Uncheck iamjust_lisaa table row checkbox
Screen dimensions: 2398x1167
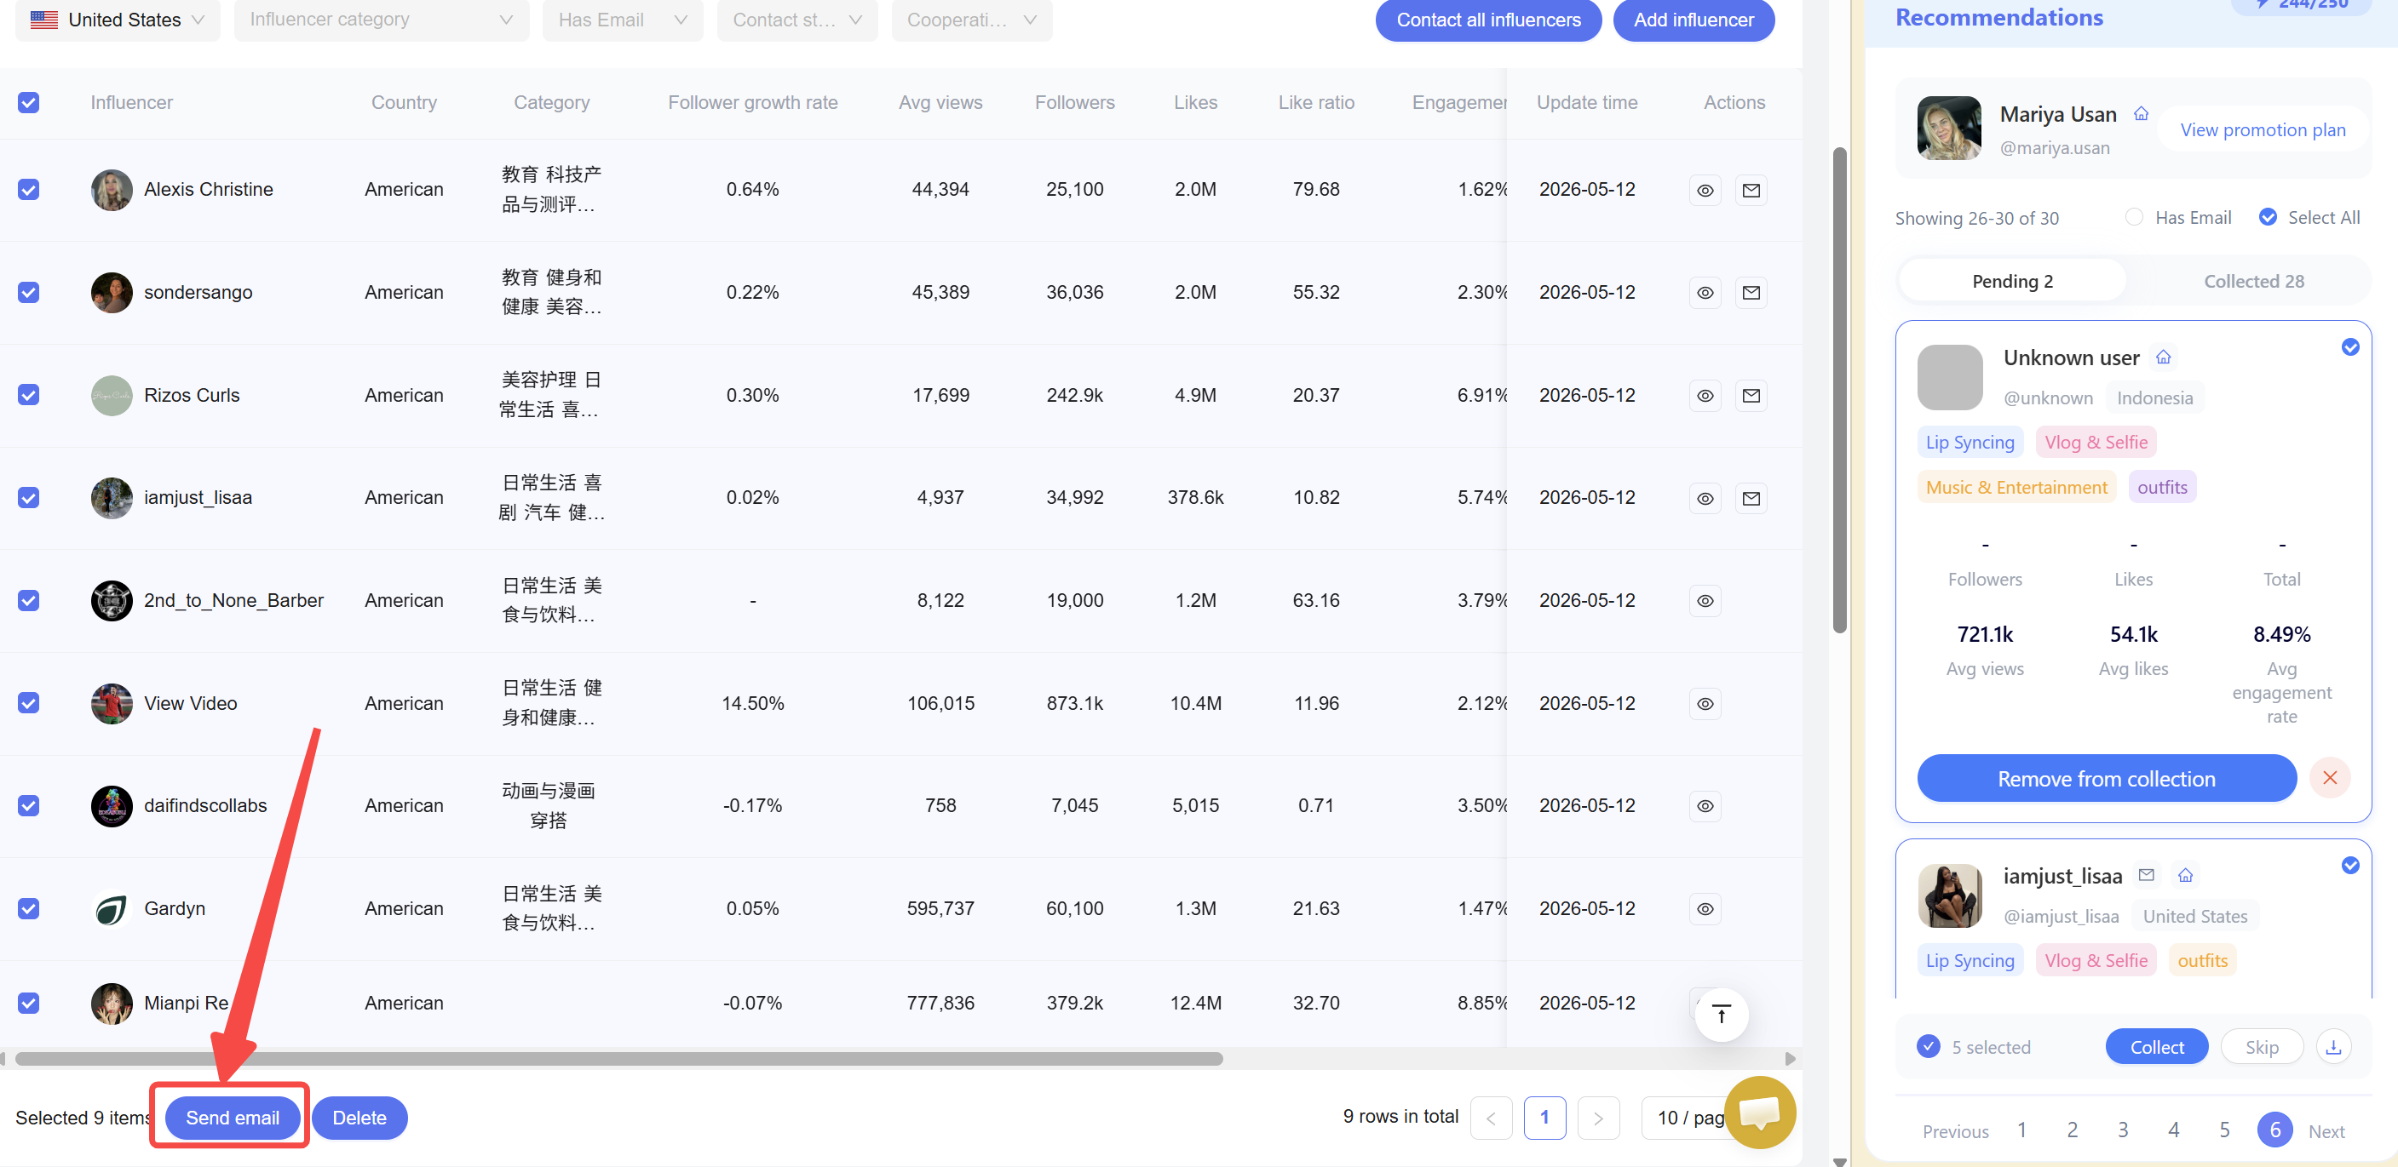pos(29,497)
